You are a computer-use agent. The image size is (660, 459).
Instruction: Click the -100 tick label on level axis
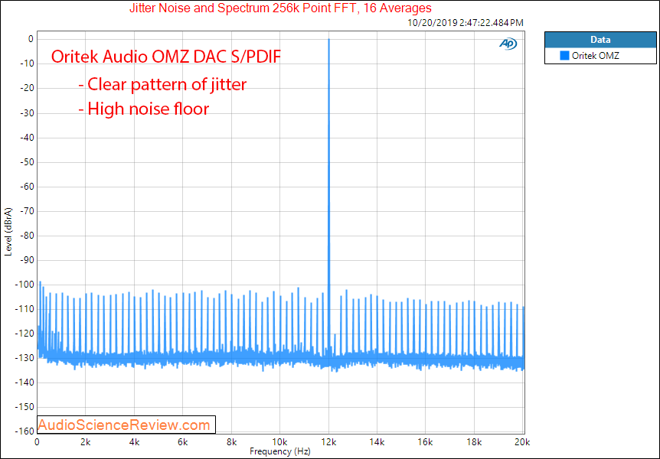[x=25, y=285]
